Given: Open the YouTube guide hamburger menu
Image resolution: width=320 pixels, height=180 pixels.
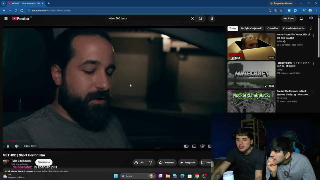Looking at the screenshot, I should (x=6, y=18).
